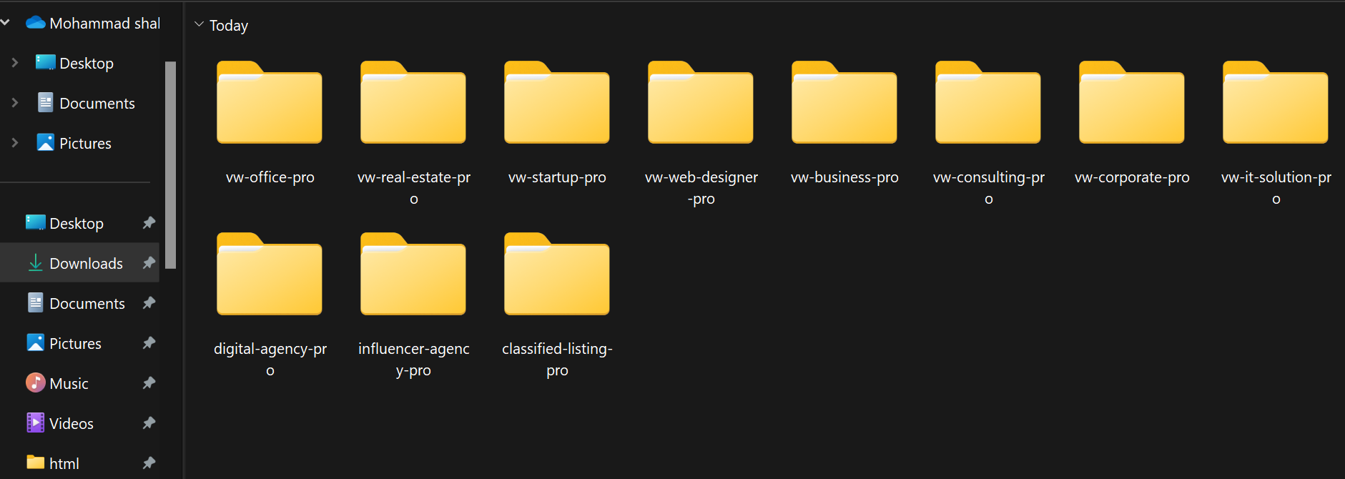The width and height of the screenshot is (1345, 479).
Task: Open the vw-office-pro folder
Action: (270, 104)
